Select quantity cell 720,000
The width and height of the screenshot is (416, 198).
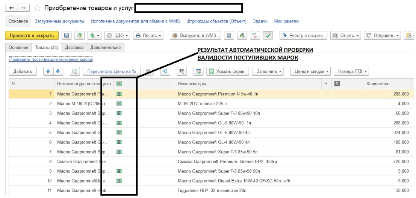[x=387, y=162]
